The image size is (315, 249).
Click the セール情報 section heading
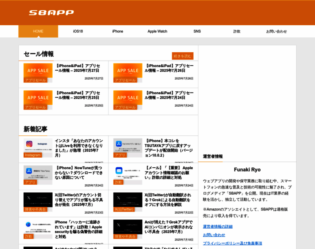(x=39, y=54)
